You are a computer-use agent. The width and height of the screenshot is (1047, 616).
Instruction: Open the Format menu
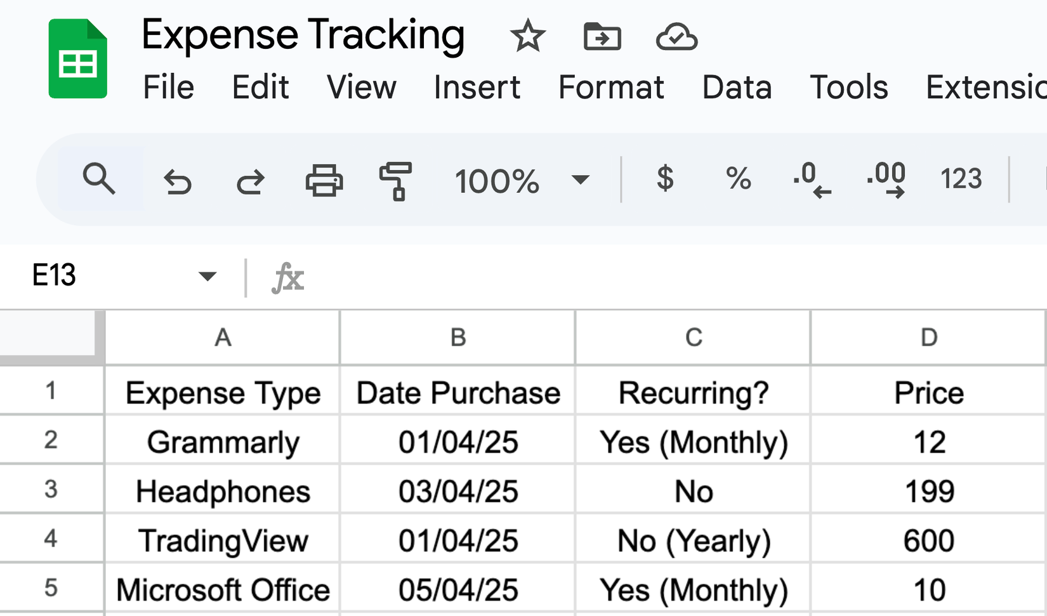click(x=610, y=88)
